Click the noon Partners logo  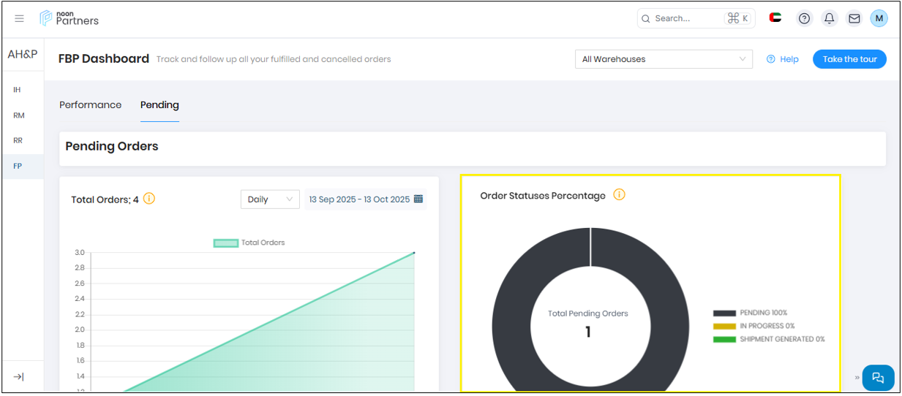[x=69, y=18]
